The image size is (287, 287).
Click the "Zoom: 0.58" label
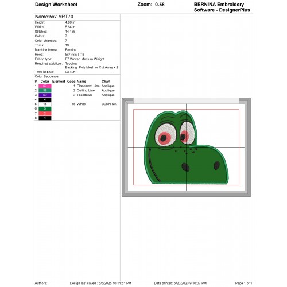click(151, 5)
